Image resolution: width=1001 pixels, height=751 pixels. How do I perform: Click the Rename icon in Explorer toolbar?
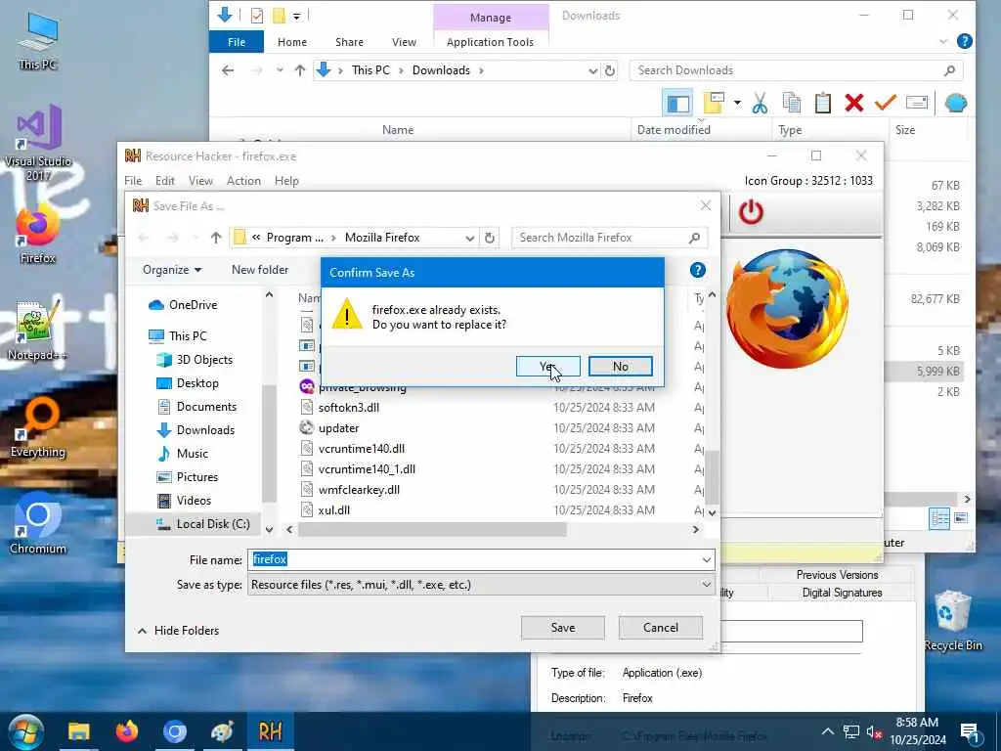[917, 103]
